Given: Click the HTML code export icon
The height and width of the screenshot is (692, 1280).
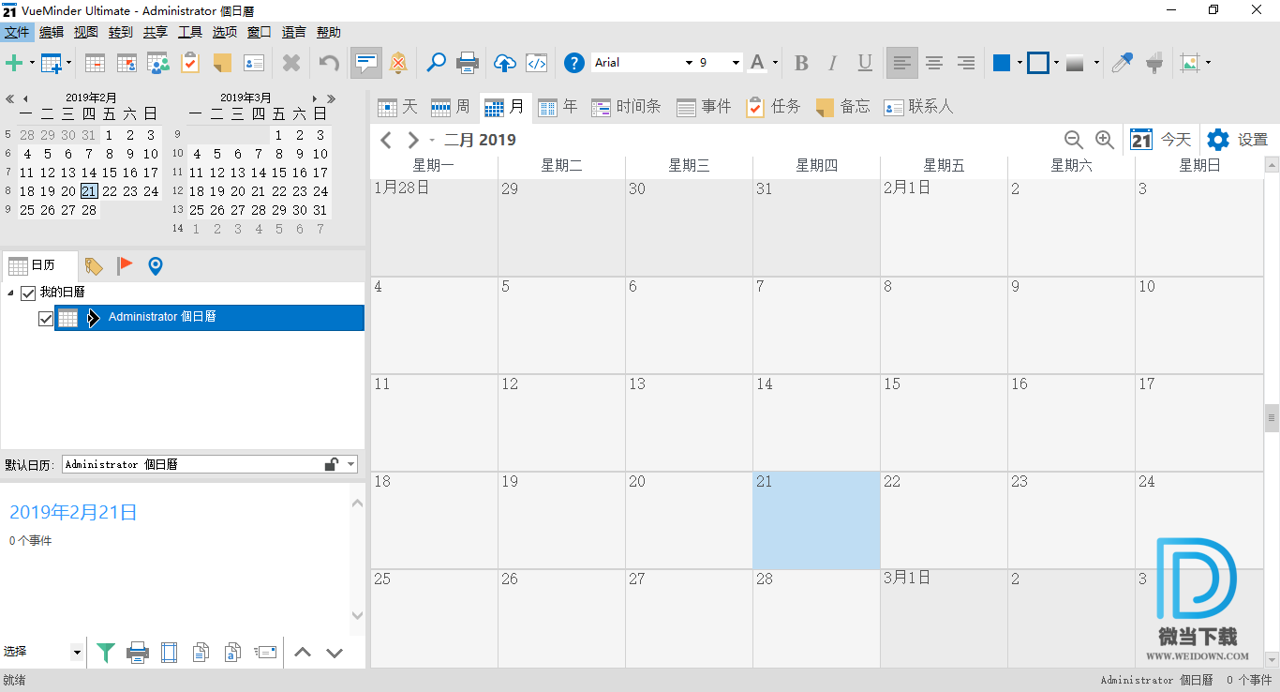Looking at the screenshot, I should click(x=536, y=63).
